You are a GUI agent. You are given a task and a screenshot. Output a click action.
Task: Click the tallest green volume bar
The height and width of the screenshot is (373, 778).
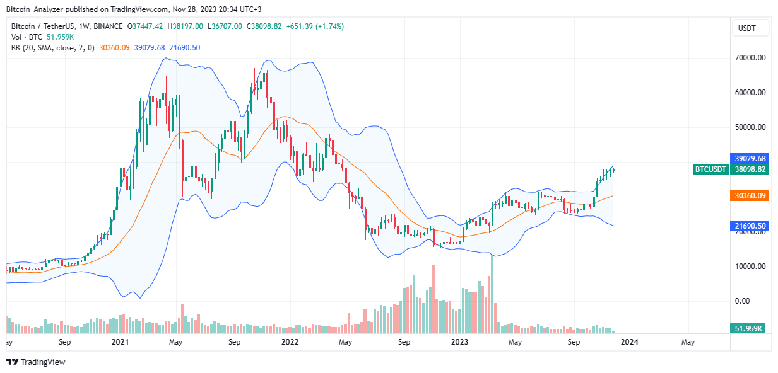(491, 294)
